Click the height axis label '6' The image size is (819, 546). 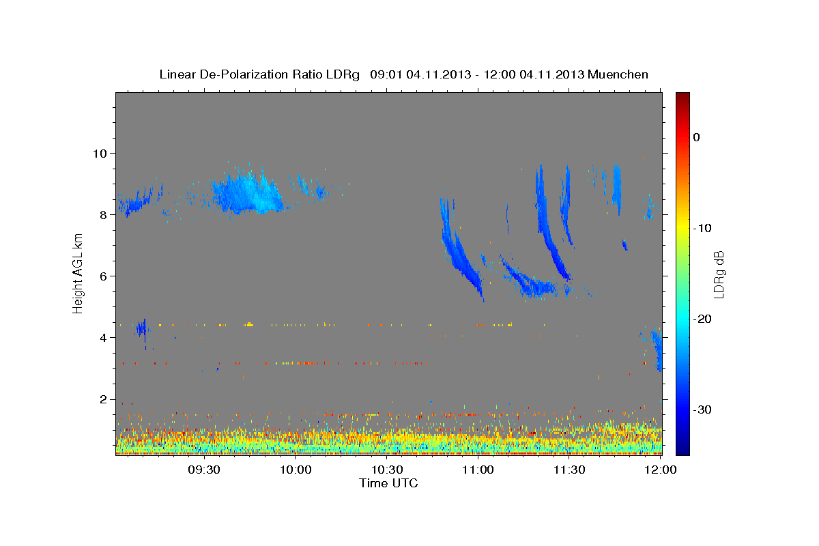point(104,276)
